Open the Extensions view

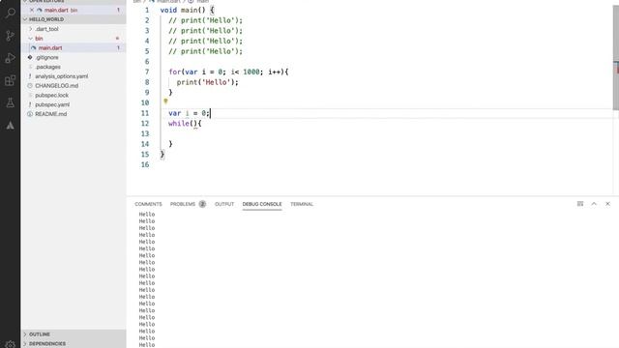pyautogui.click(x=11, y=80)
